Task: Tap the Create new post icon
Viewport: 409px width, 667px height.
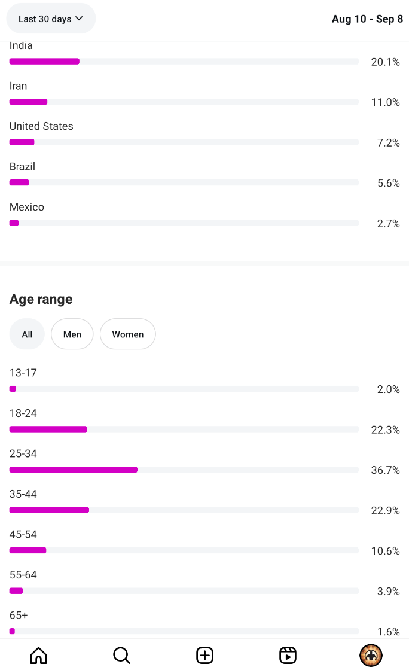Action: click(x=204, y=655)
